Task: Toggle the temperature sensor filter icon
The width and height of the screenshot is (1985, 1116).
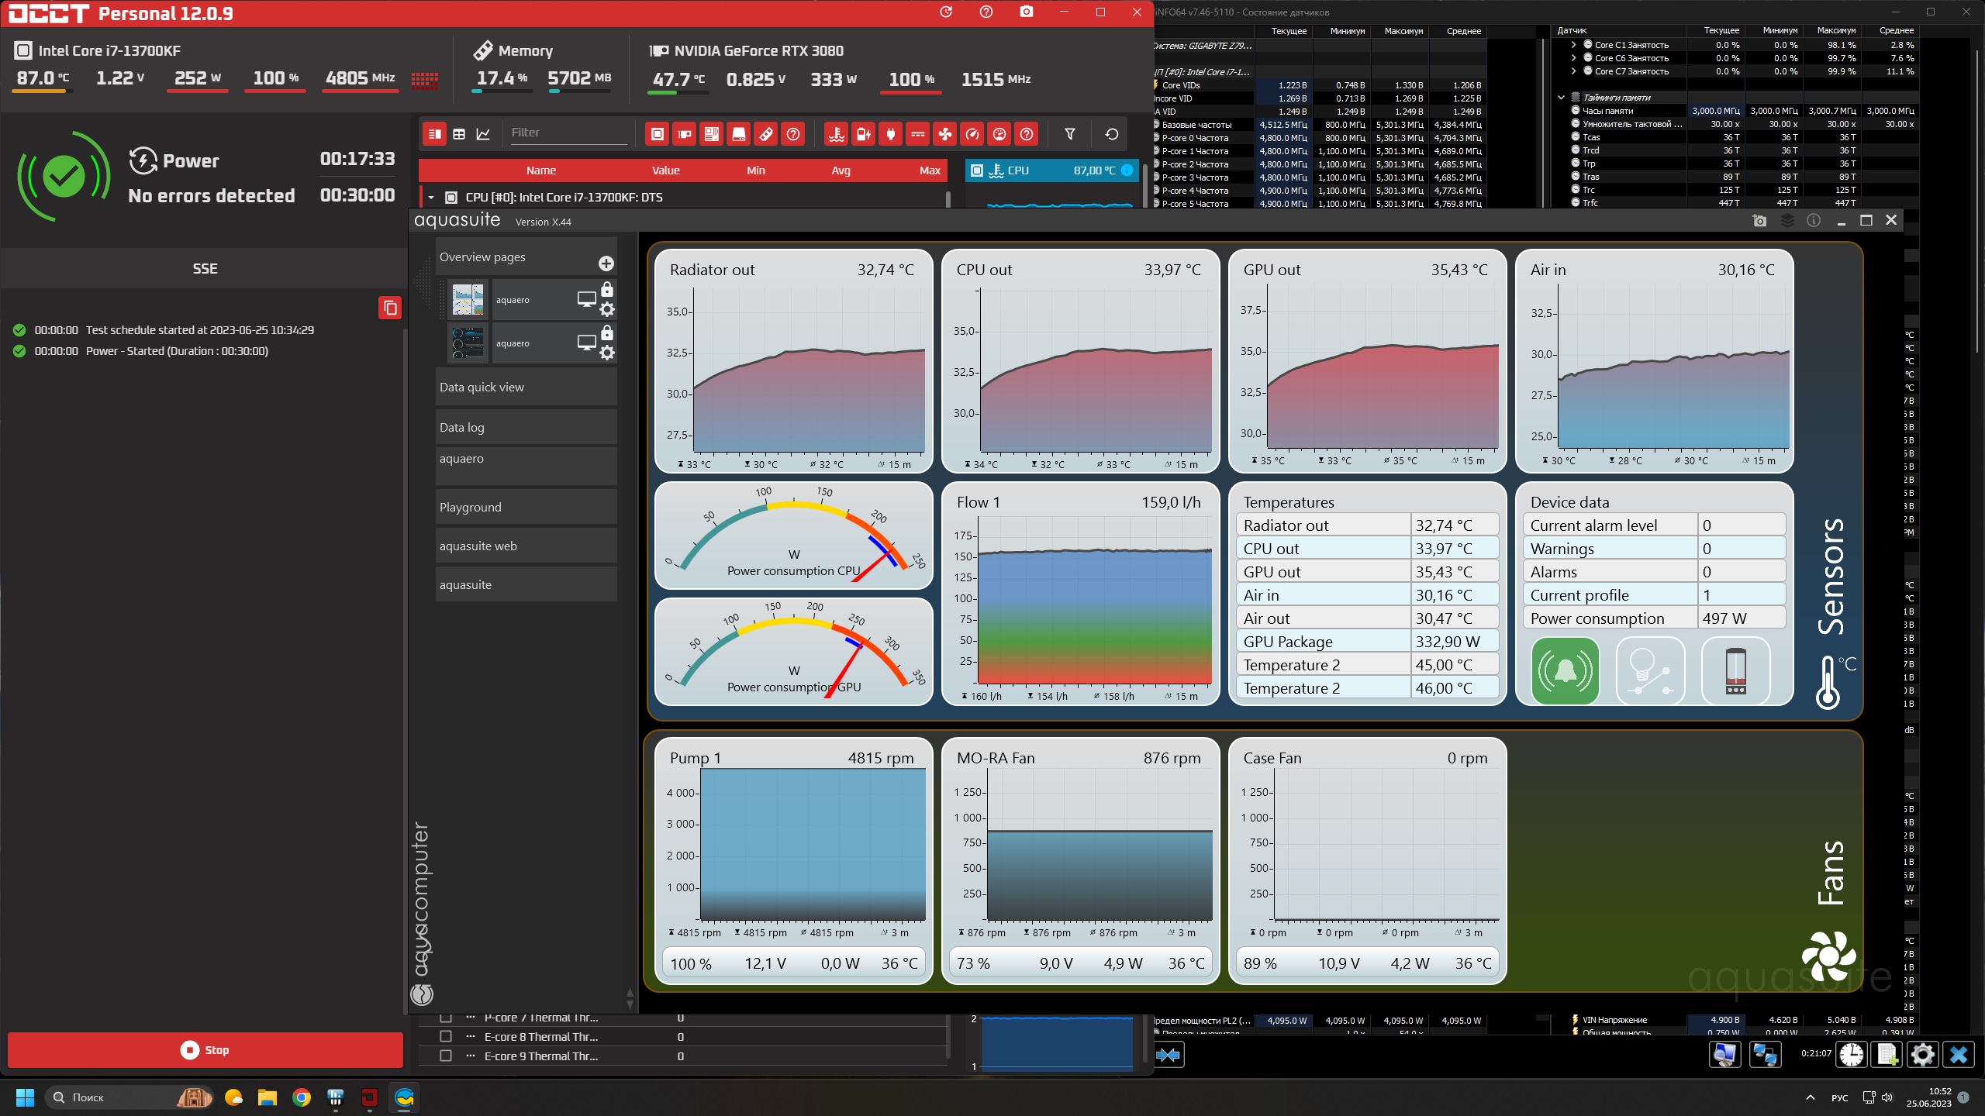Action: click(x=836, y=135)
